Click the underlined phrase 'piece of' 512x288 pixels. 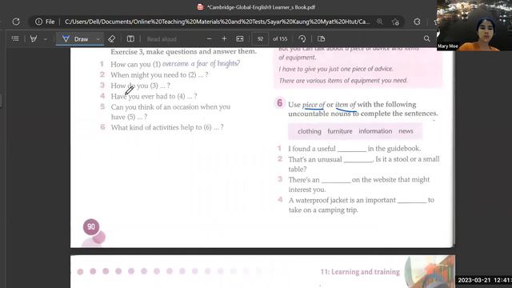pyautogui.click(x=314, y=105)
